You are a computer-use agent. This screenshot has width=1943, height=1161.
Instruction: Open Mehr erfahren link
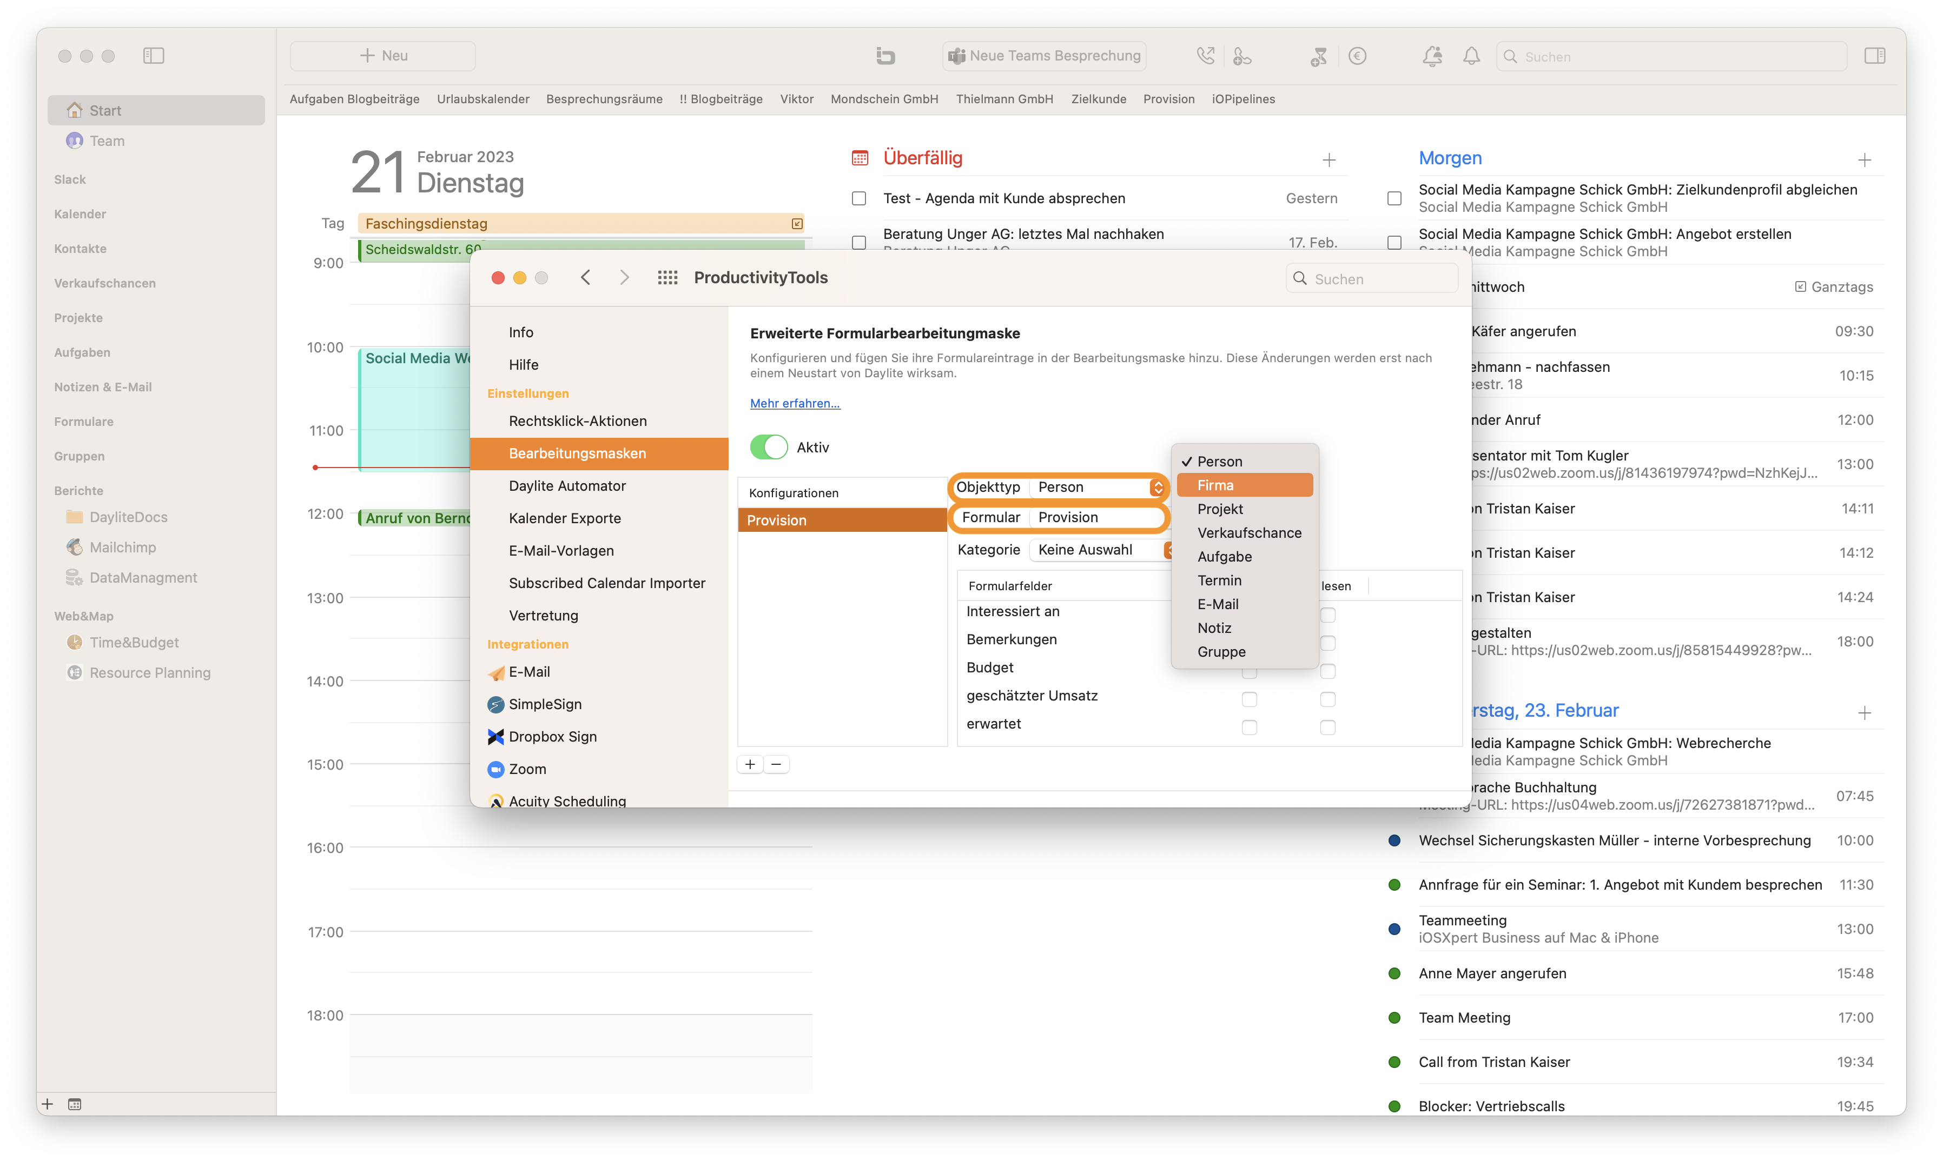795,403
